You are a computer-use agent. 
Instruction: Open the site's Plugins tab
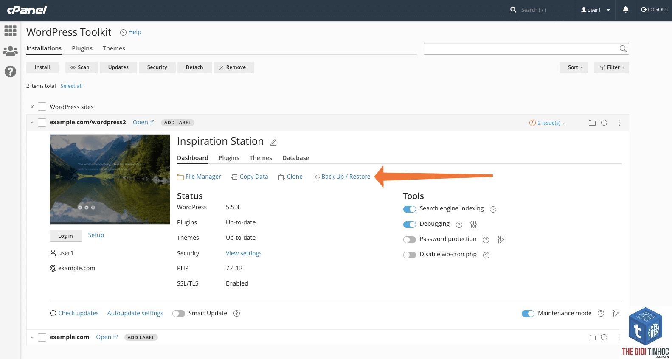point(229,158)
